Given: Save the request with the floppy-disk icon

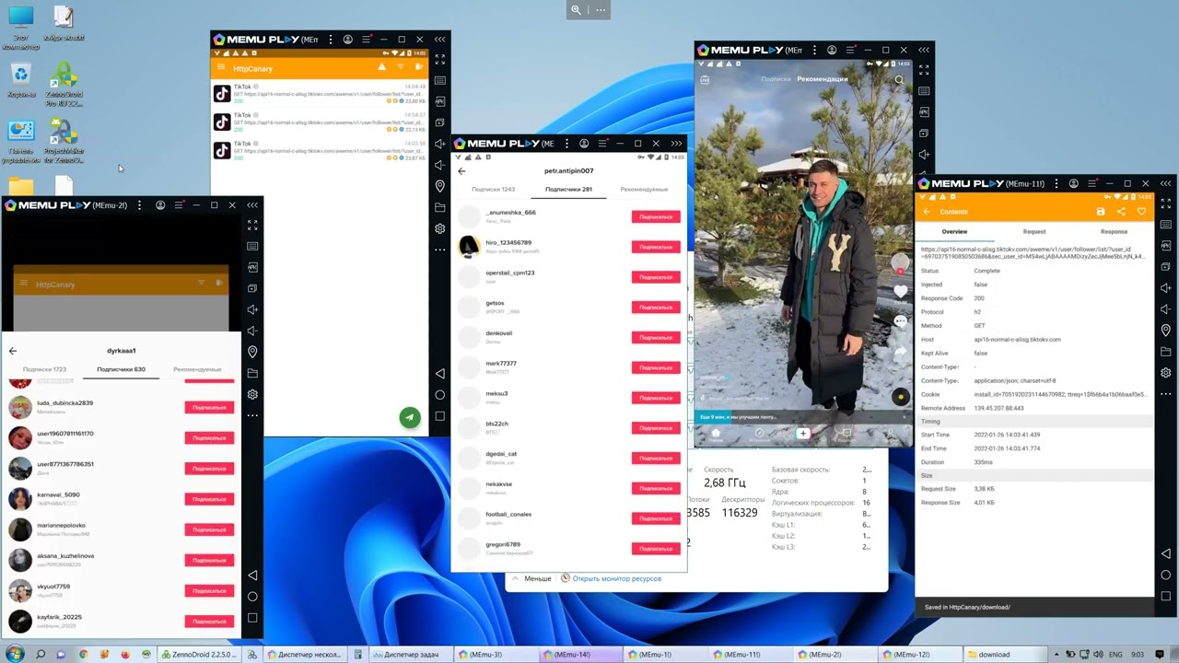Looking at the screenshot, I should [x=1101, y=212].
